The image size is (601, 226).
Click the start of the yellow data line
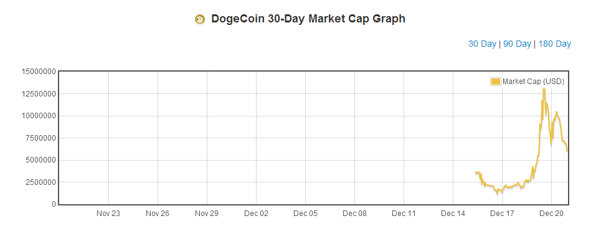[x=476, y=172]
